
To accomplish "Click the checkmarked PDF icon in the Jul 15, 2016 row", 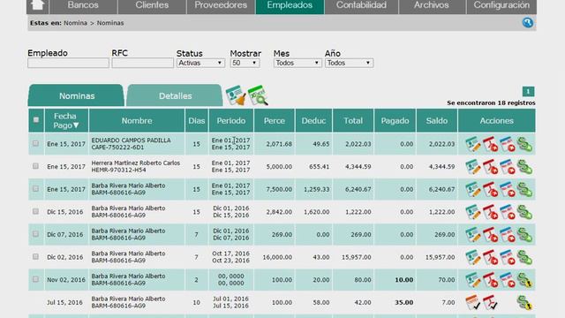I will [x=491, y=302].
